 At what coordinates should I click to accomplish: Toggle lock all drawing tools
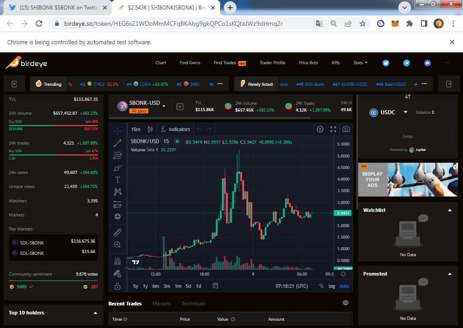118,286
